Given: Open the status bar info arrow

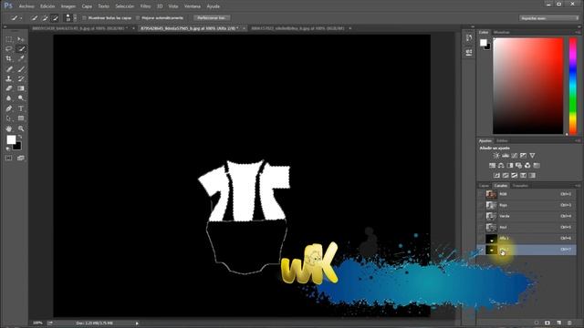Looking at the screenshot, I should (137, 323).
